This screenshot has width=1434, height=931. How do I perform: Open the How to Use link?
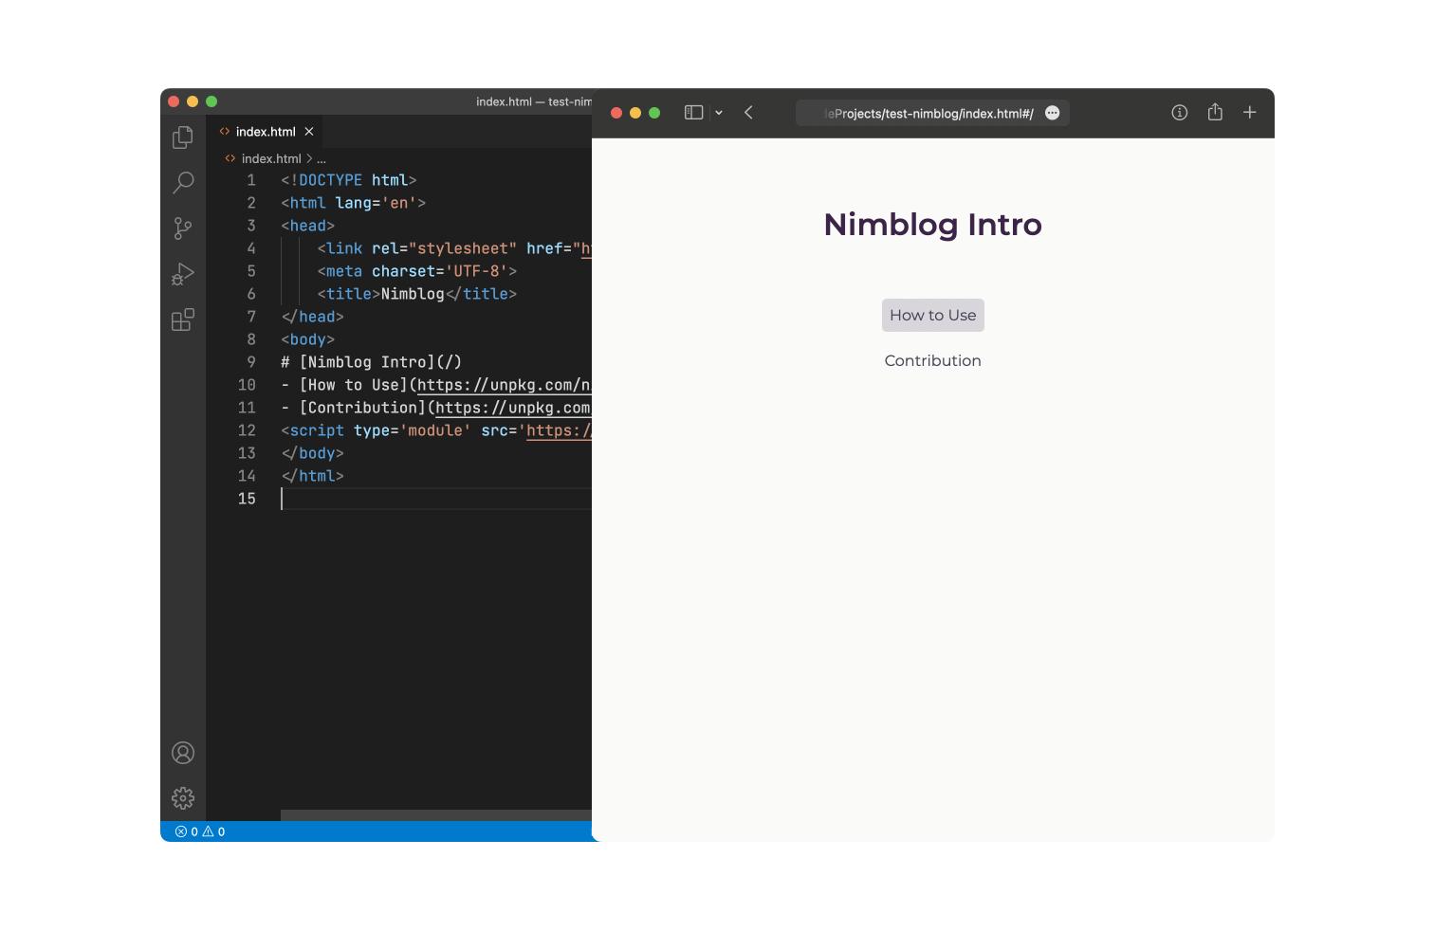(x=933, y=316)
